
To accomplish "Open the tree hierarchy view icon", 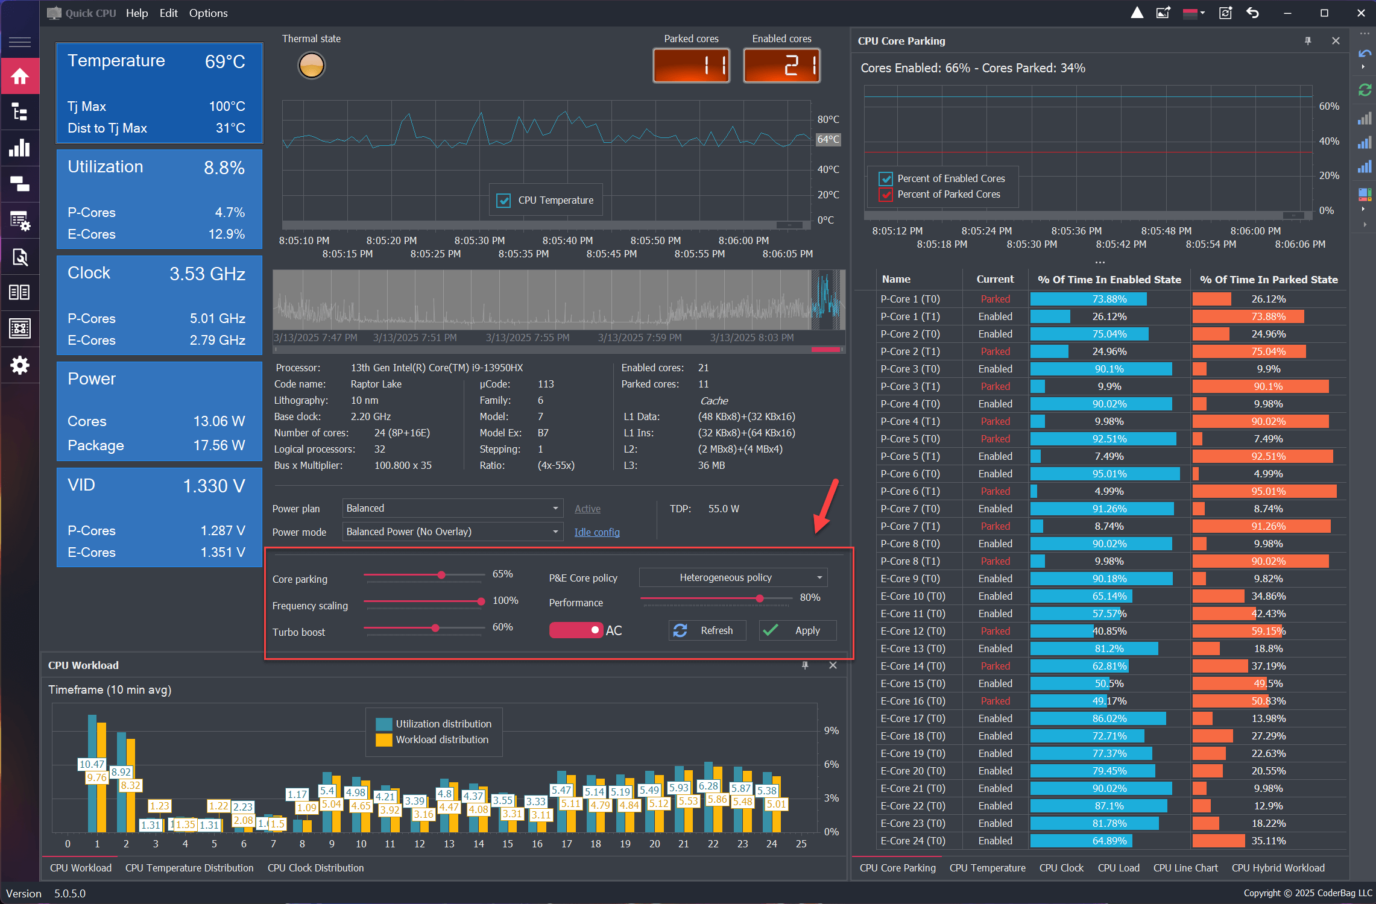I will (20, 112).
